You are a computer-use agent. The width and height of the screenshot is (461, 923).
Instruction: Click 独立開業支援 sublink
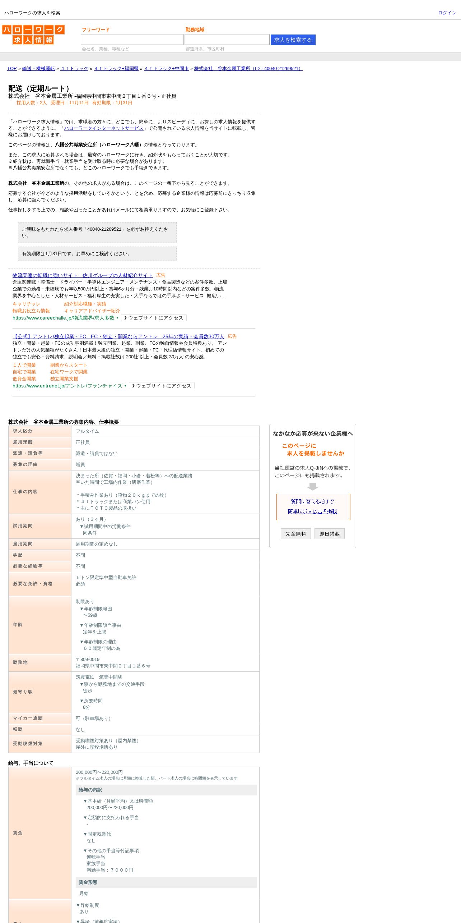point(64,379)
